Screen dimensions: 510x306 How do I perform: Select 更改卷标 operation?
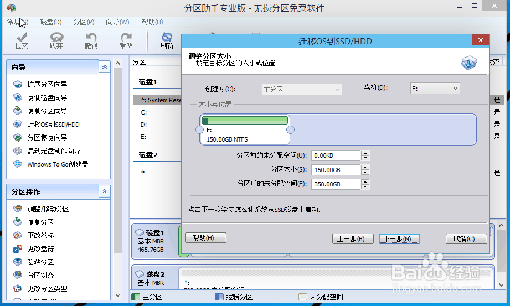[x=40, y=235]
